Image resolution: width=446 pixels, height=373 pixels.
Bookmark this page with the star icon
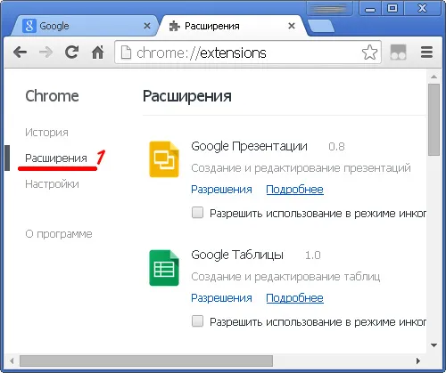[369, 53]
